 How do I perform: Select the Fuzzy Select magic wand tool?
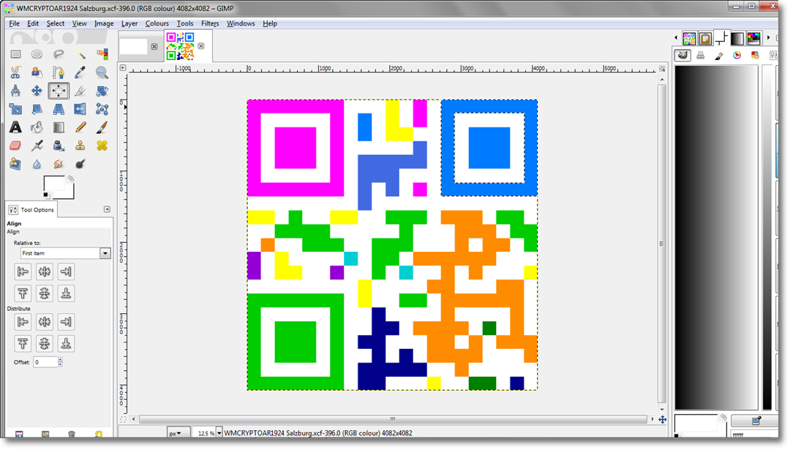(80, 54)
